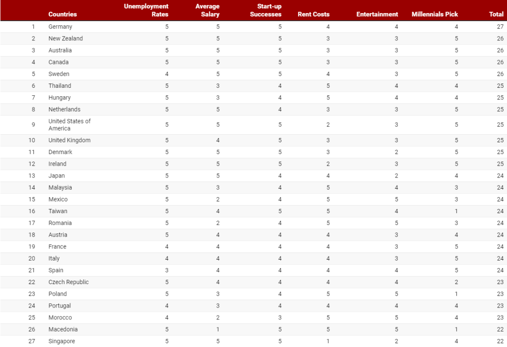
Task: Select the Start-up Successes header
Action: click(x=265, y=10)
